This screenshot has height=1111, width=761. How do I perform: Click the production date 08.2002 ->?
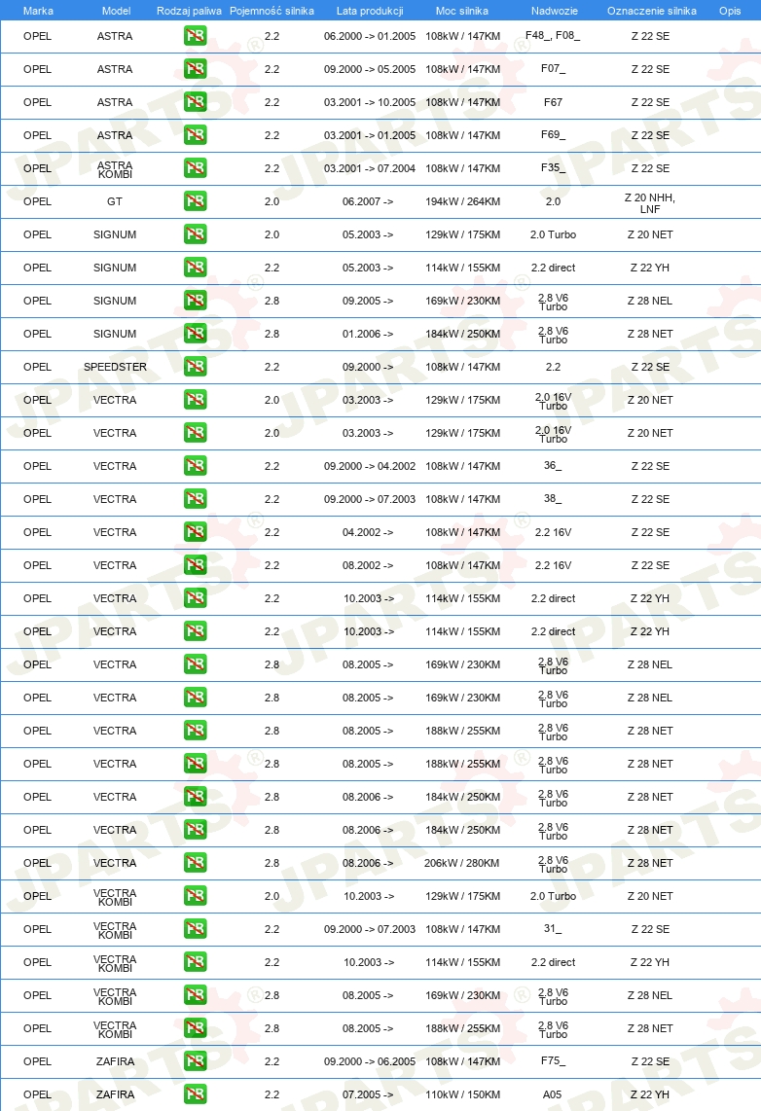(x=368, y=564)
